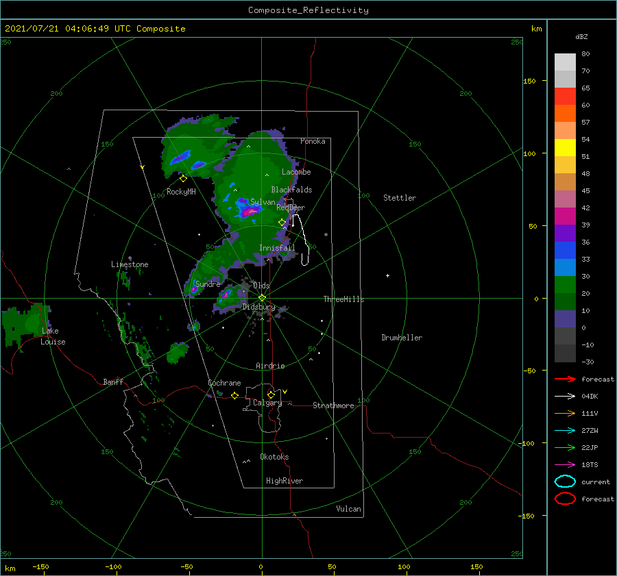Click the Cochrane town label
617x576 pixels.
[x=224, y=383]
